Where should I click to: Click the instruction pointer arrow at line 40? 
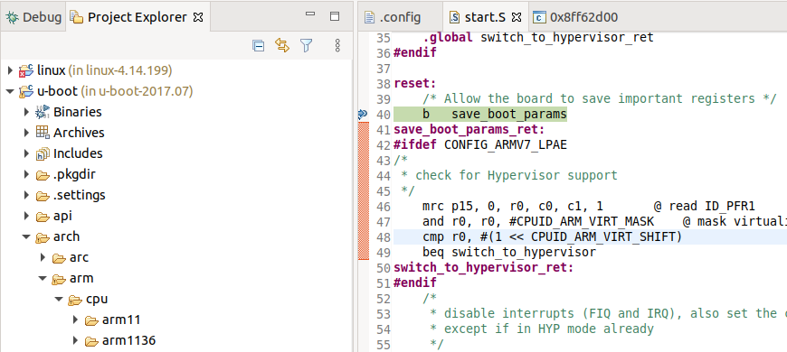point(363,115)
